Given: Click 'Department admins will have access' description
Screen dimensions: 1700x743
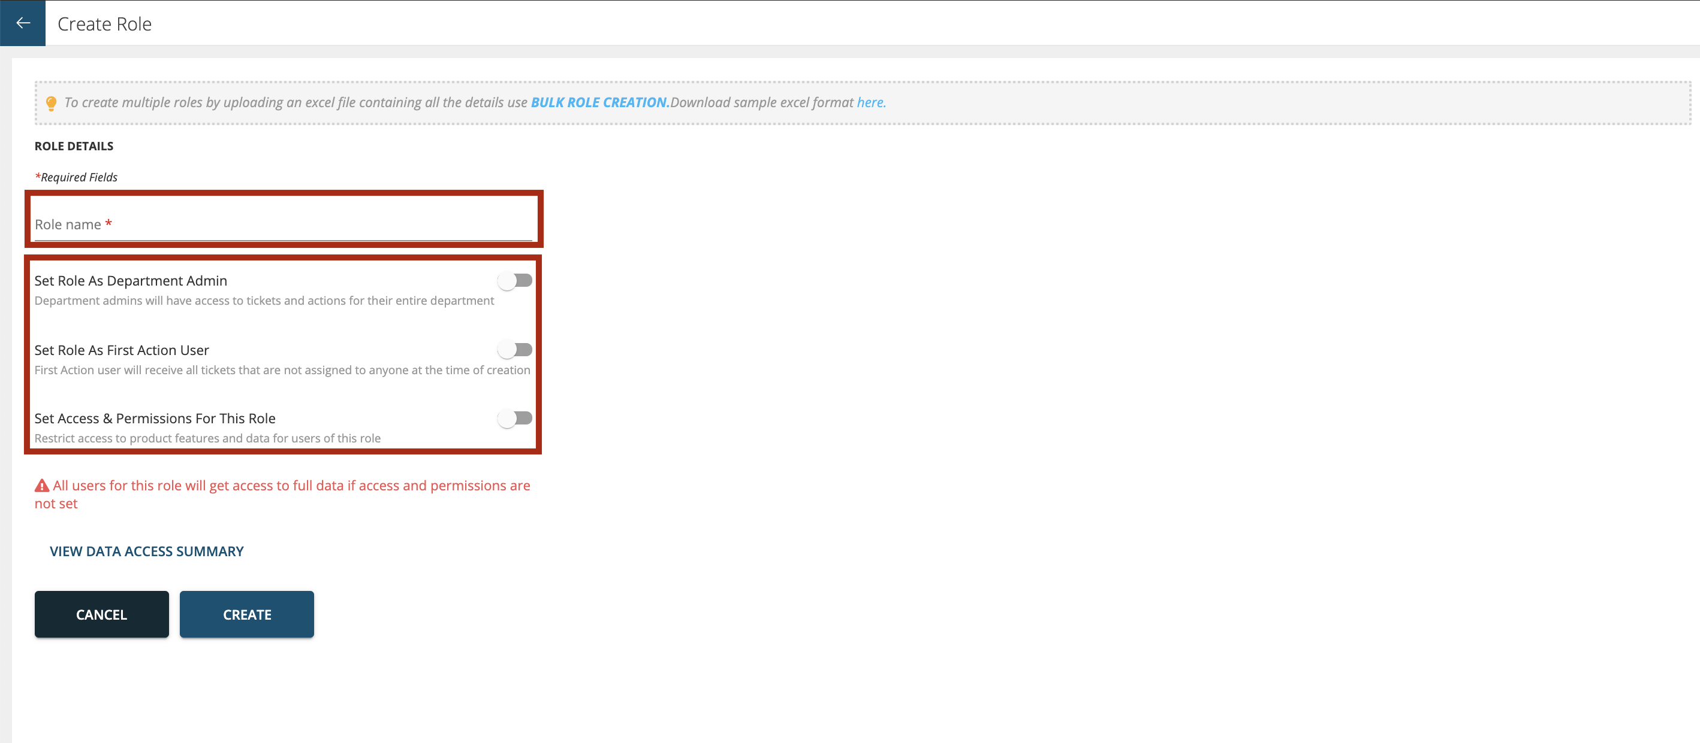Looking at the screenshot, I should (264, 301).
